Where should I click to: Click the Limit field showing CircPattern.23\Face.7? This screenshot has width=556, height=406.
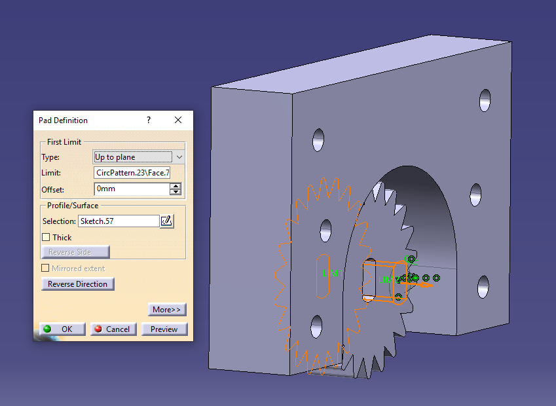pyautogui.click(x=132, y=173)
